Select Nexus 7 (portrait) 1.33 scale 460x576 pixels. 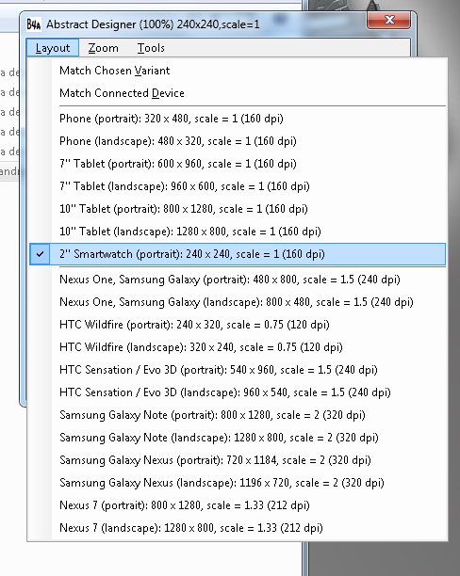coord(238,505)
